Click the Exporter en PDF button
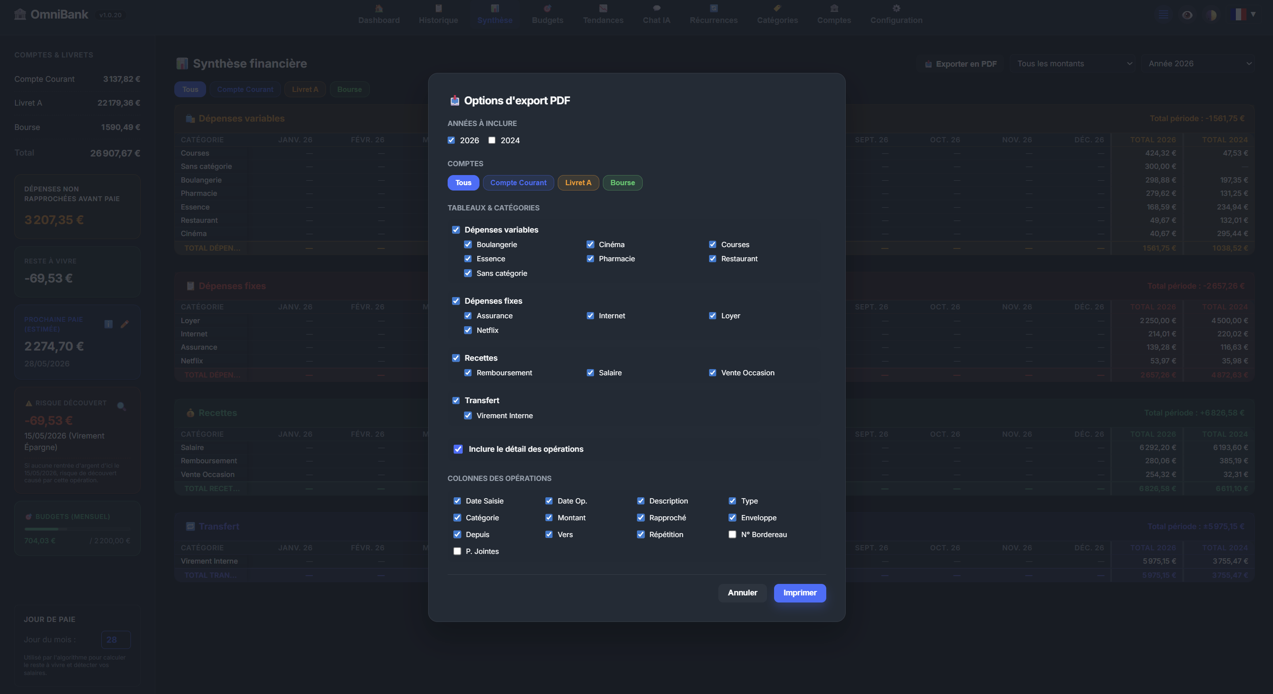 tap(961, 64)
